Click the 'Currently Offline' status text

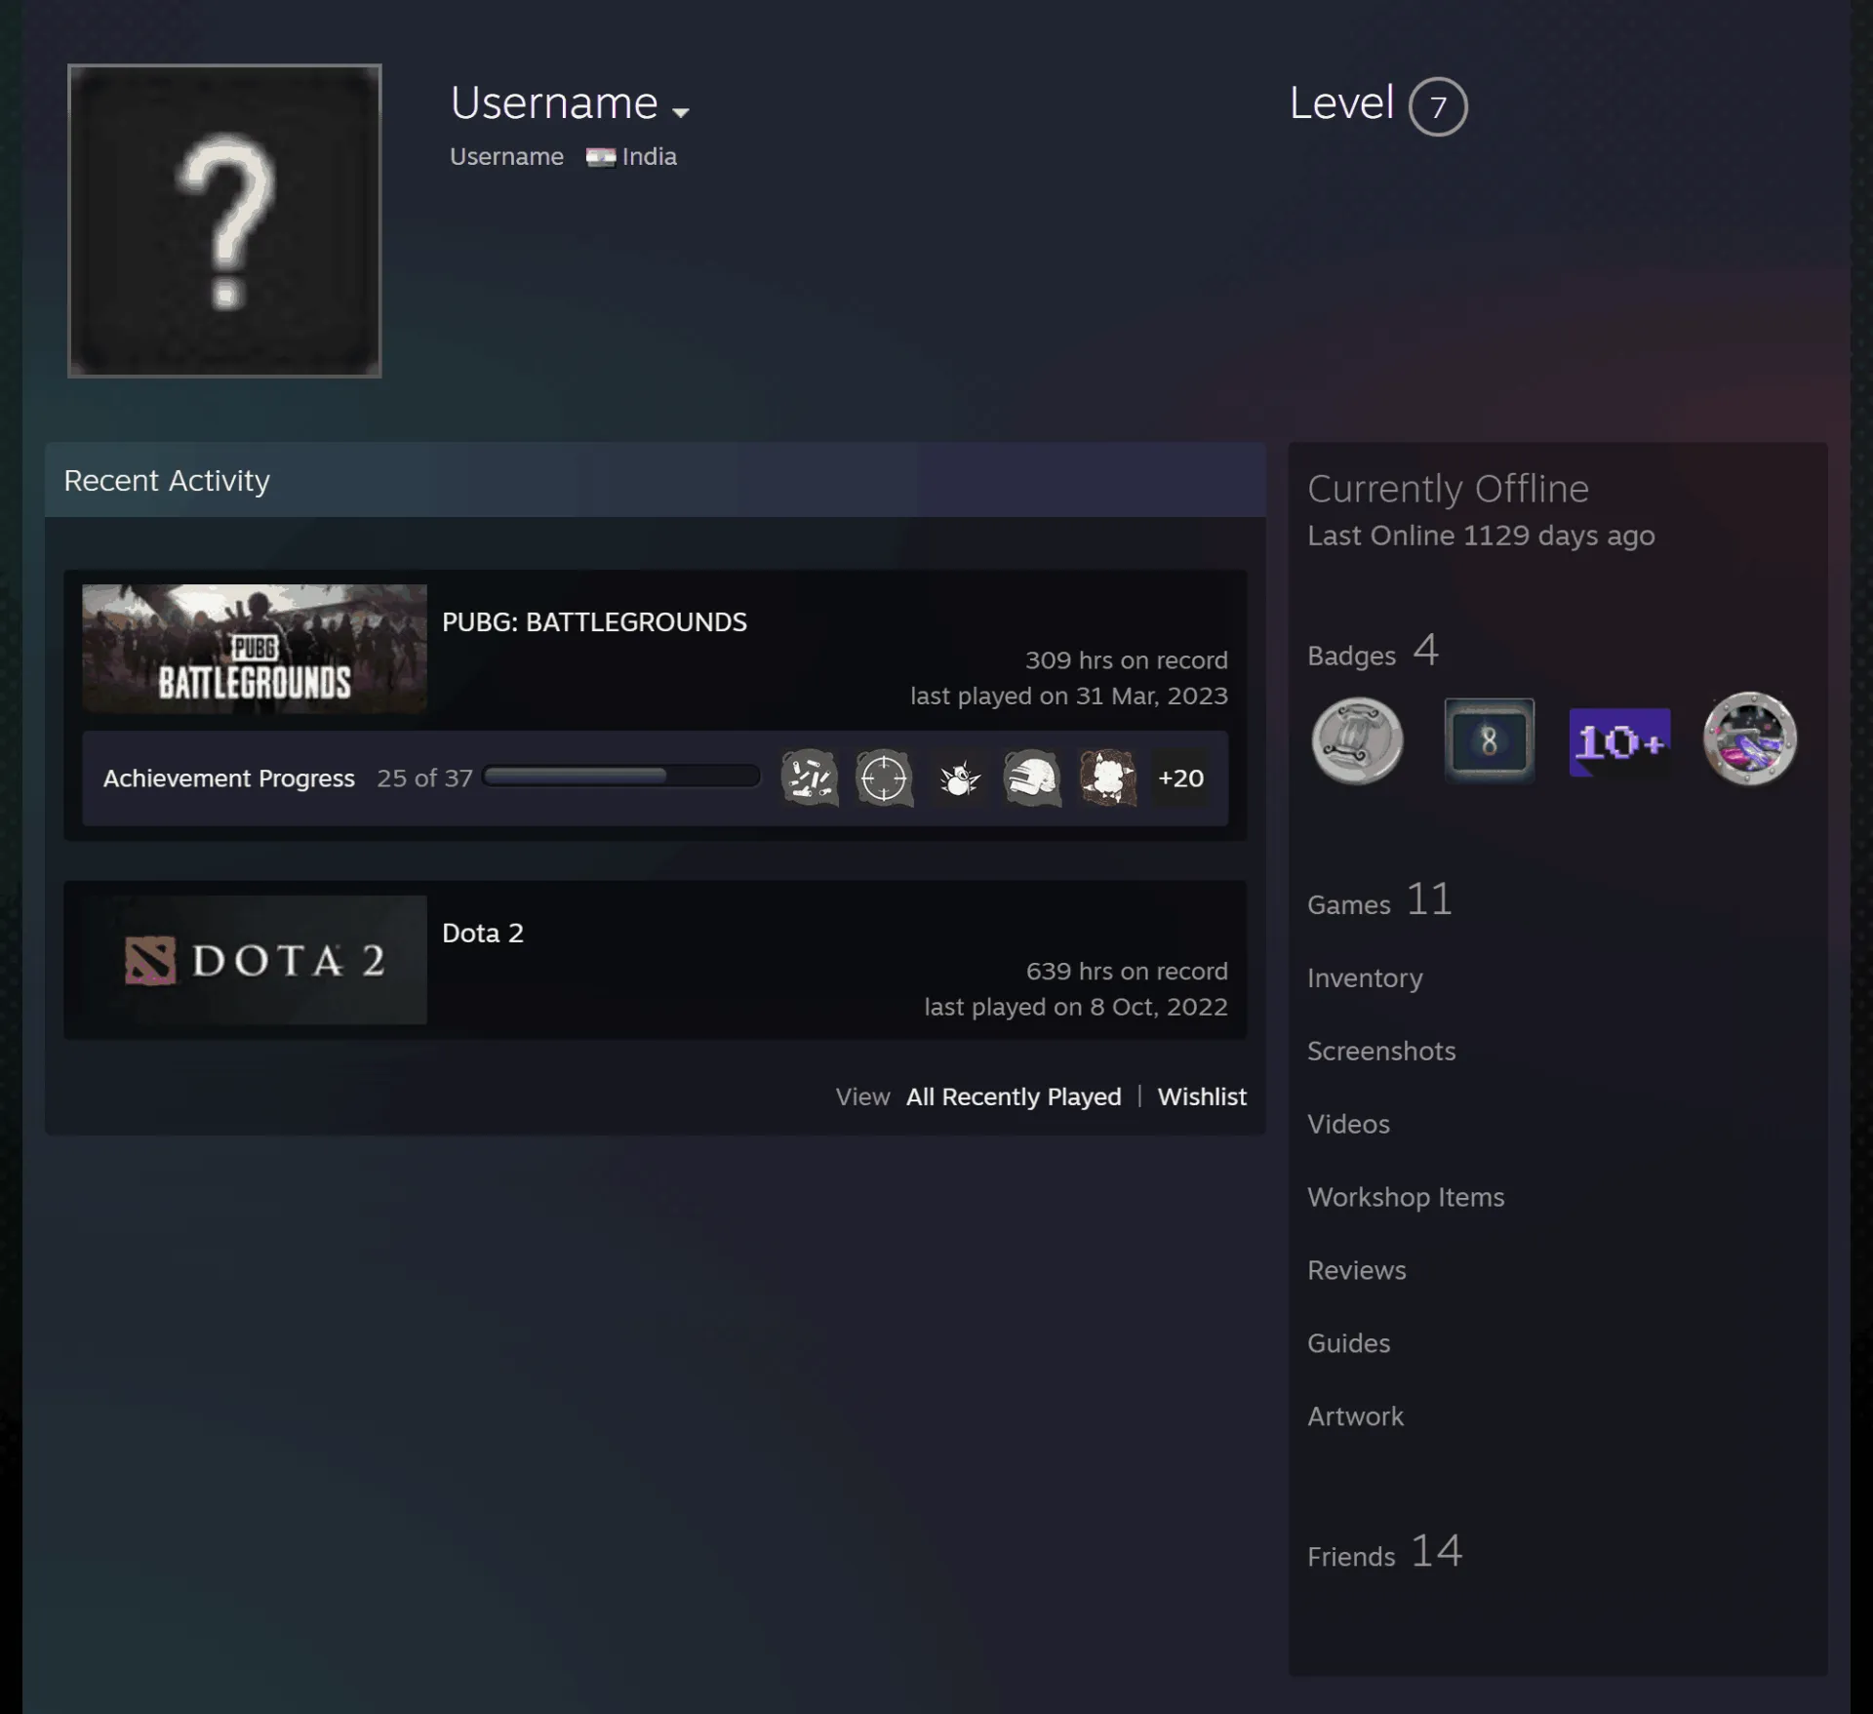(1448, 489)
